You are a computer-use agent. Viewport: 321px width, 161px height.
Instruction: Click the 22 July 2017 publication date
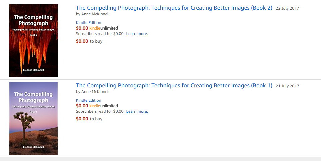(287, 8)
